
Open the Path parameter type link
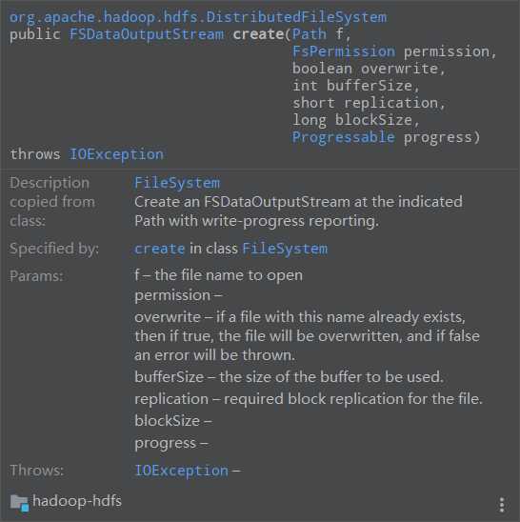pos(310,34)
